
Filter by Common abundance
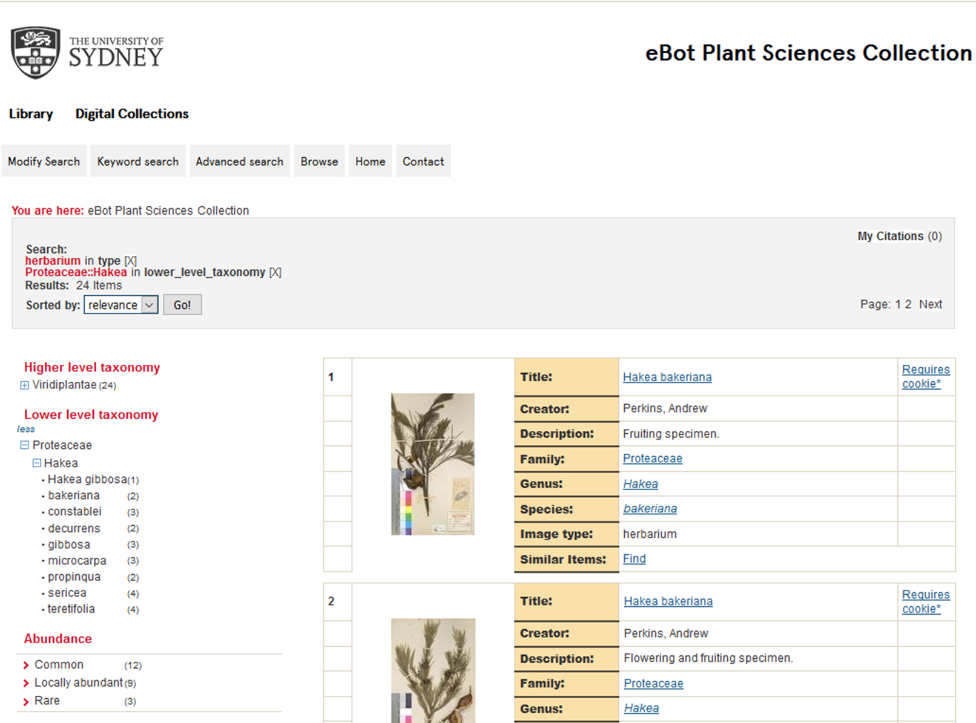59,665
